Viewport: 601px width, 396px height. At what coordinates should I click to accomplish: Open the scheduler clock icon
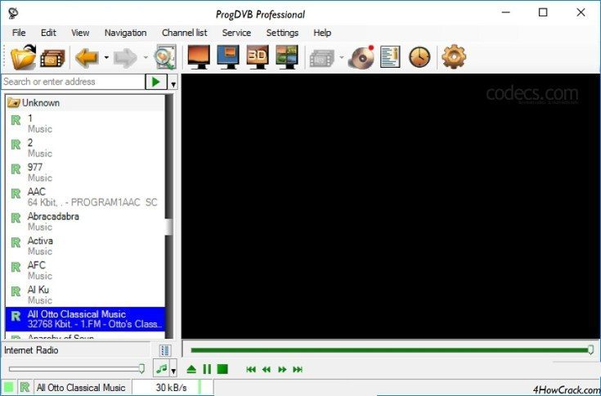[419, 57]
